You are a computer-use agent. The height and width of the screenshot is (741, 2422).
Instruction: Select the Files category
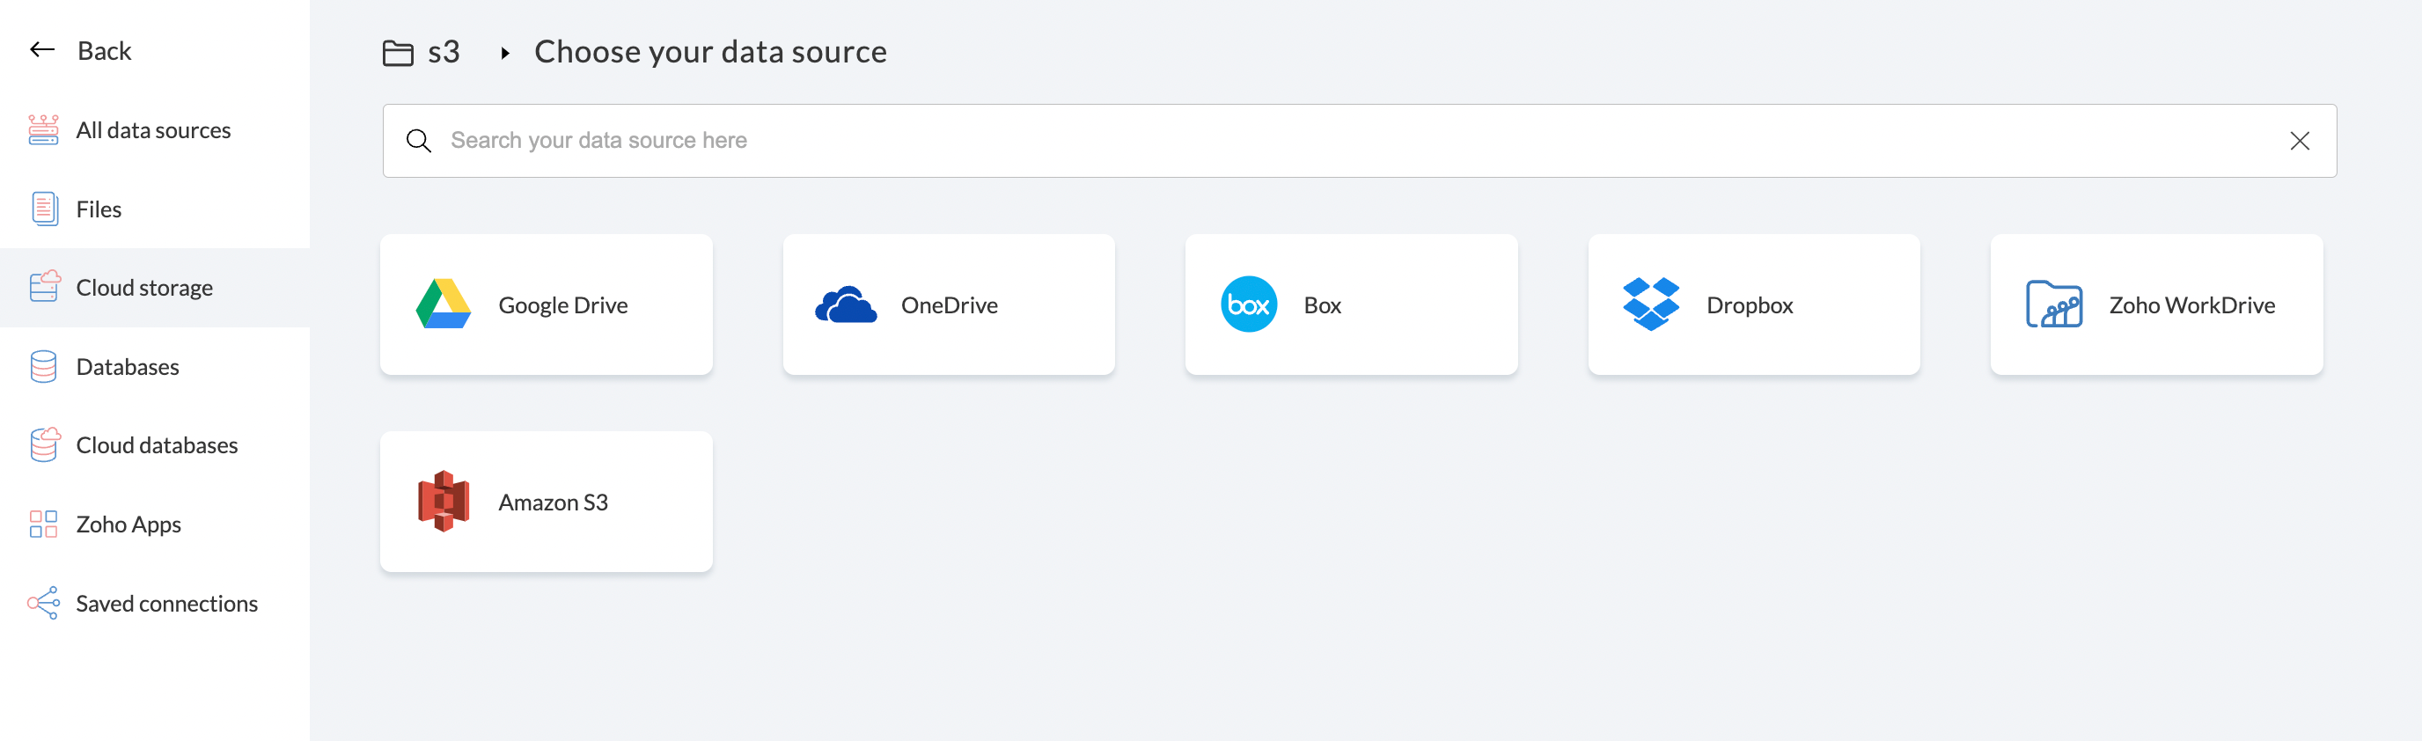click(99, 209)
